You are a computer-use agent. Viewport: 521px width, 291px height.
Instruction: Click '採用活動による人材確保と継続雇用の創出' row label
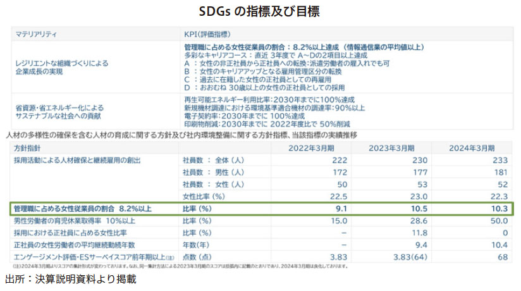[77, 160]
